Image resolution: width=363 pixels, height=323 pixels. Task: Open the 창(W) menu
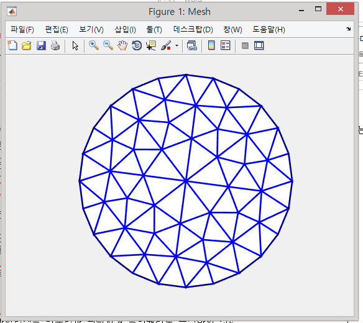point(232,30)
